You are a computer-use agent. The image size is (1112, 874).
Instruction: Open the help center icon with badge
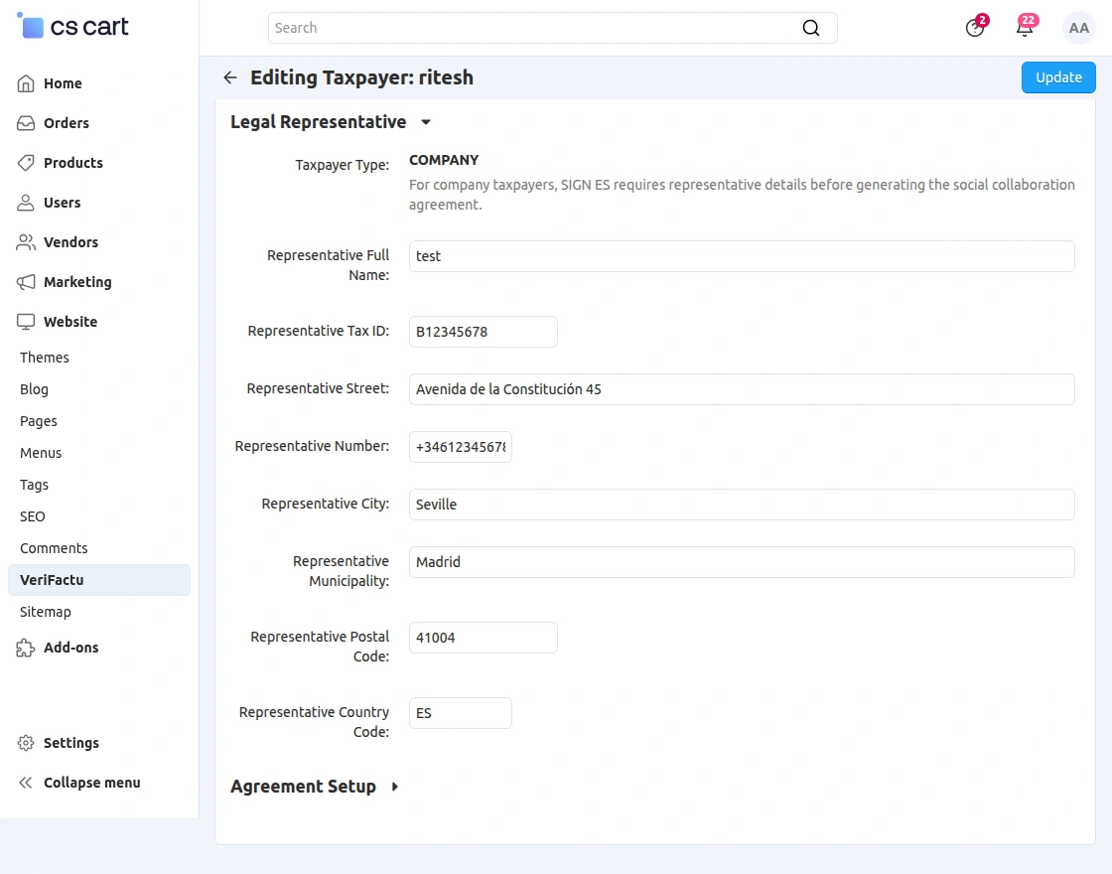976,27
